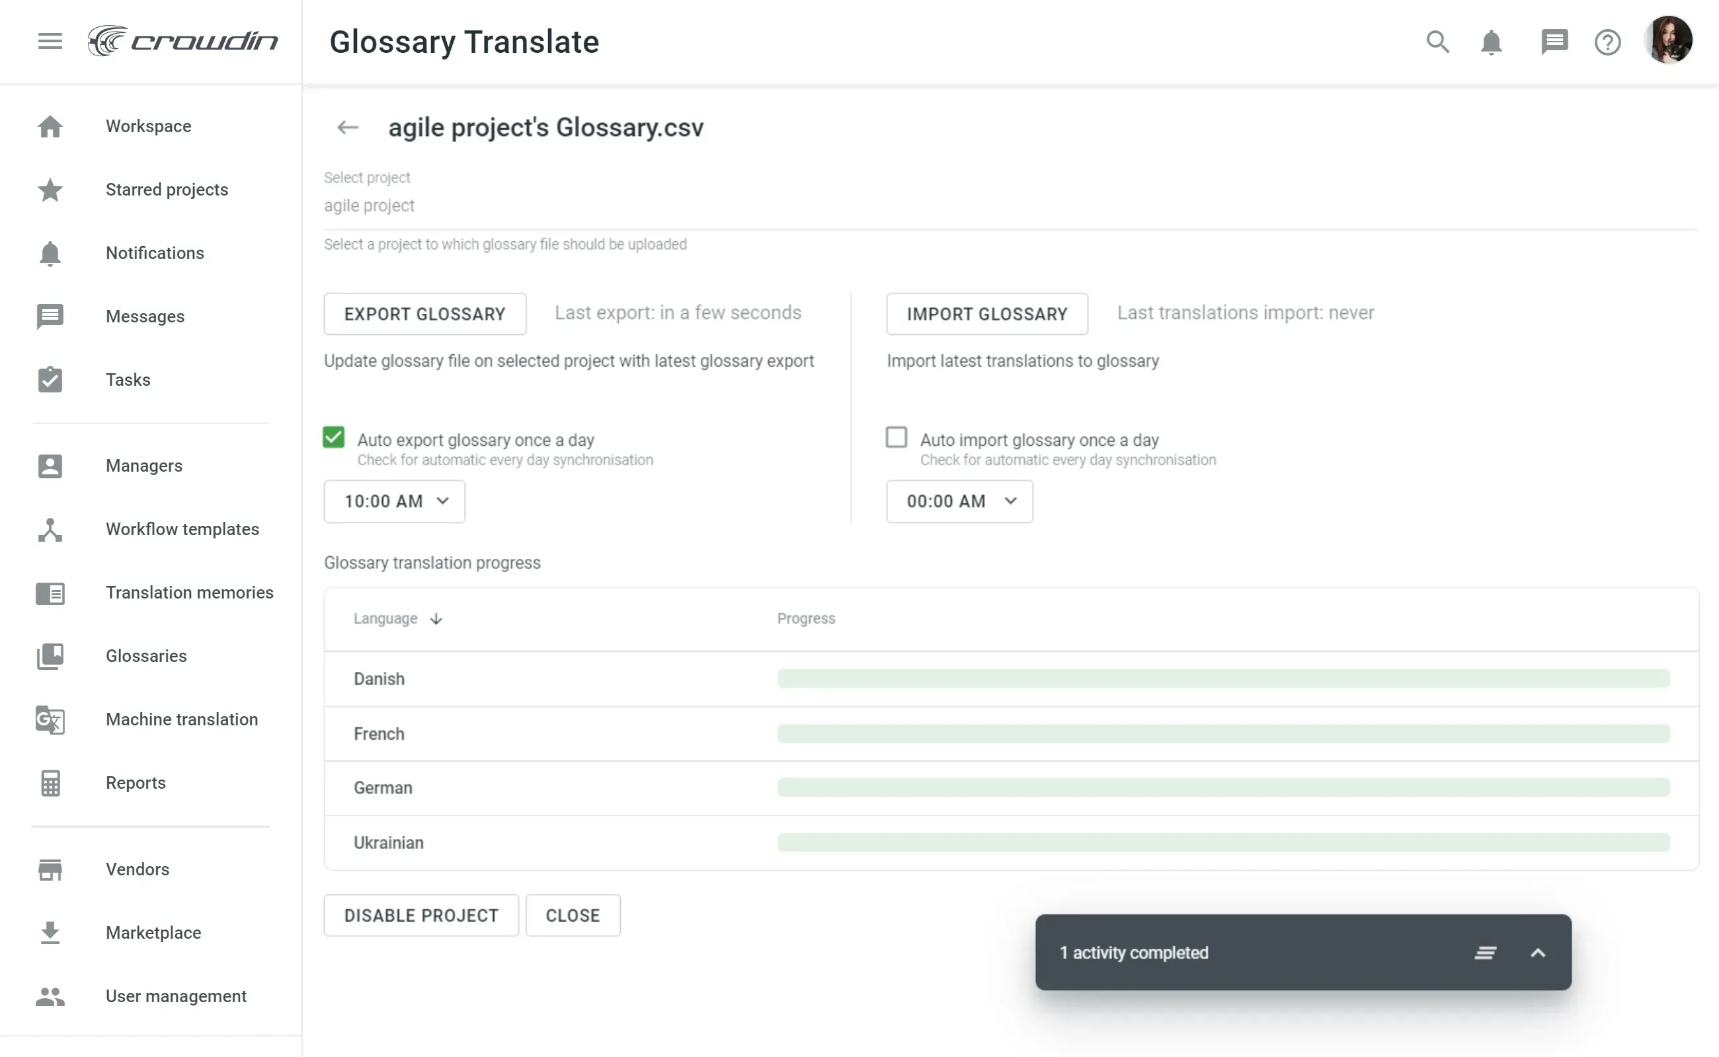This screenshot has height=1057, width=1719.
Task: Click the Starred projects star icon
Action: [x=50, y=190]
